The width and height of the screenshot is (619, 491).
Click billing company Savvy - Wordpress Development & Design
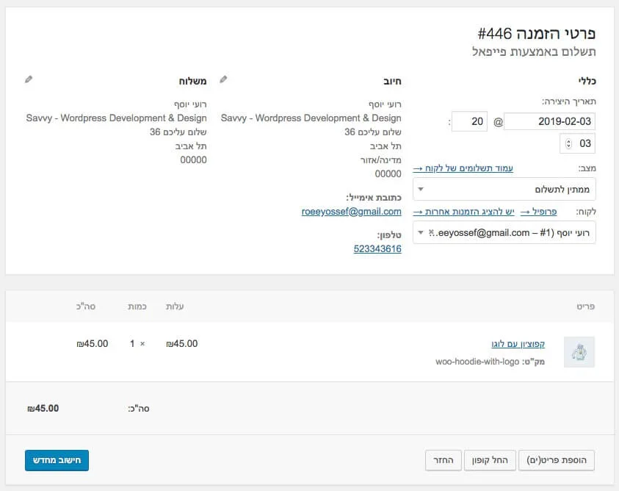click(x=311, y=118)
